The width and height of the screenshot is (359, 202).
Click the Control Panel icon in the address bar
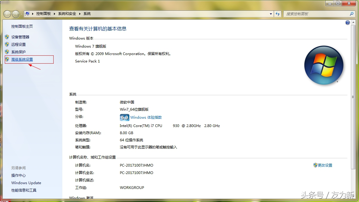point(27,13)
